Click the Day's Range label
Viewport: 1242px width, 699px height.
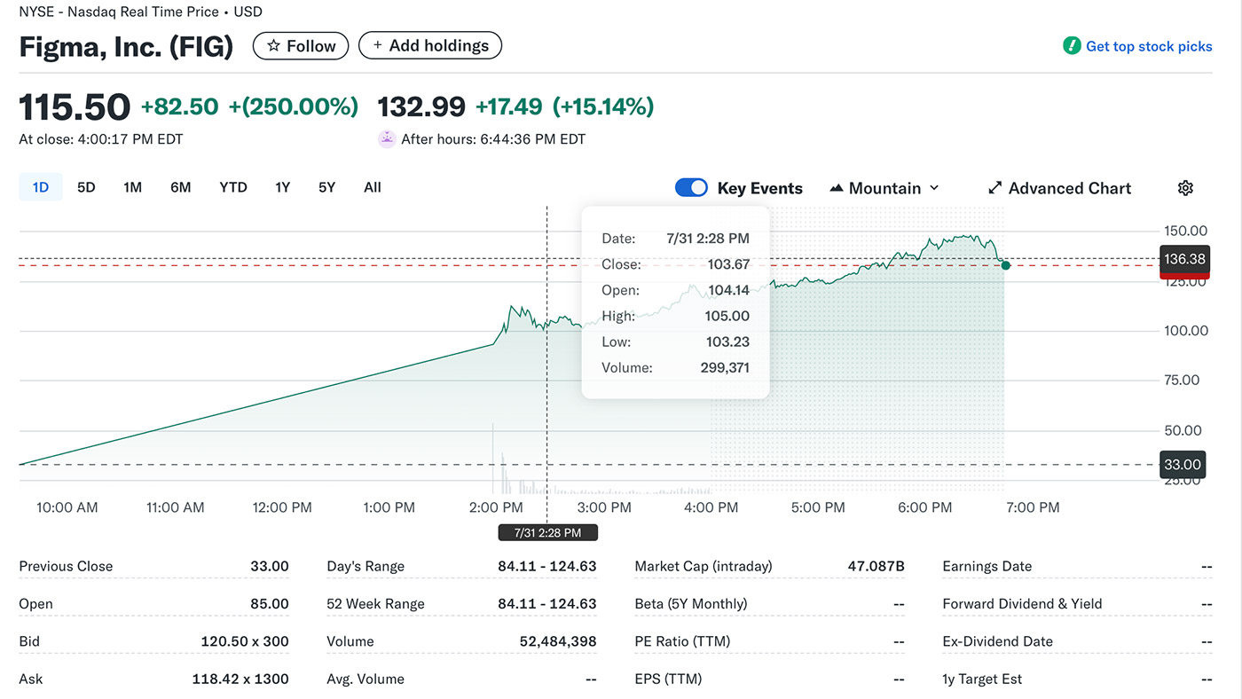click(x=366, y=566)
